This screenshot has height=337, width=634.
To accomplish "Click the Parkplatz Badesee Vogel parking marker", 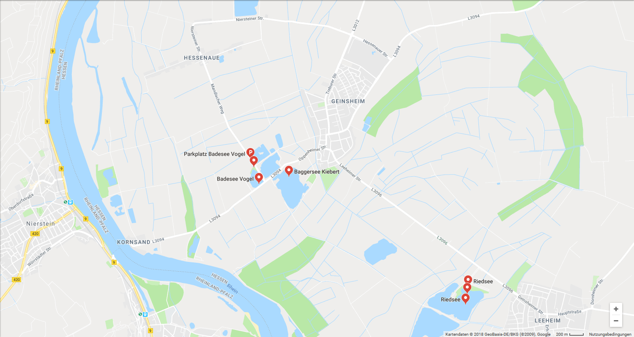I will [x=250, y=152].
